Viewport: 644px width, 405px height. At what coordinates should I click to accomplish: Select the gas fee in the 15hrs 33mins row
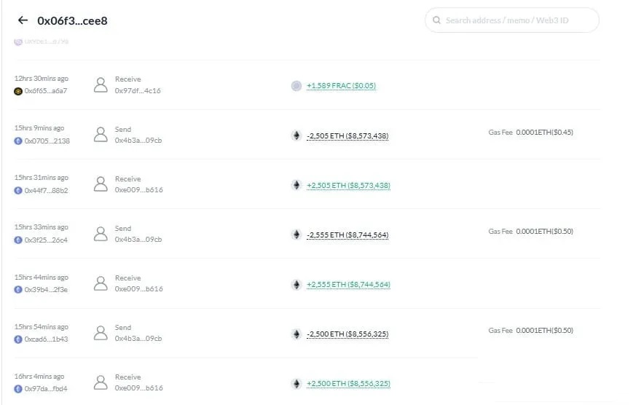(x=544, y=231)
